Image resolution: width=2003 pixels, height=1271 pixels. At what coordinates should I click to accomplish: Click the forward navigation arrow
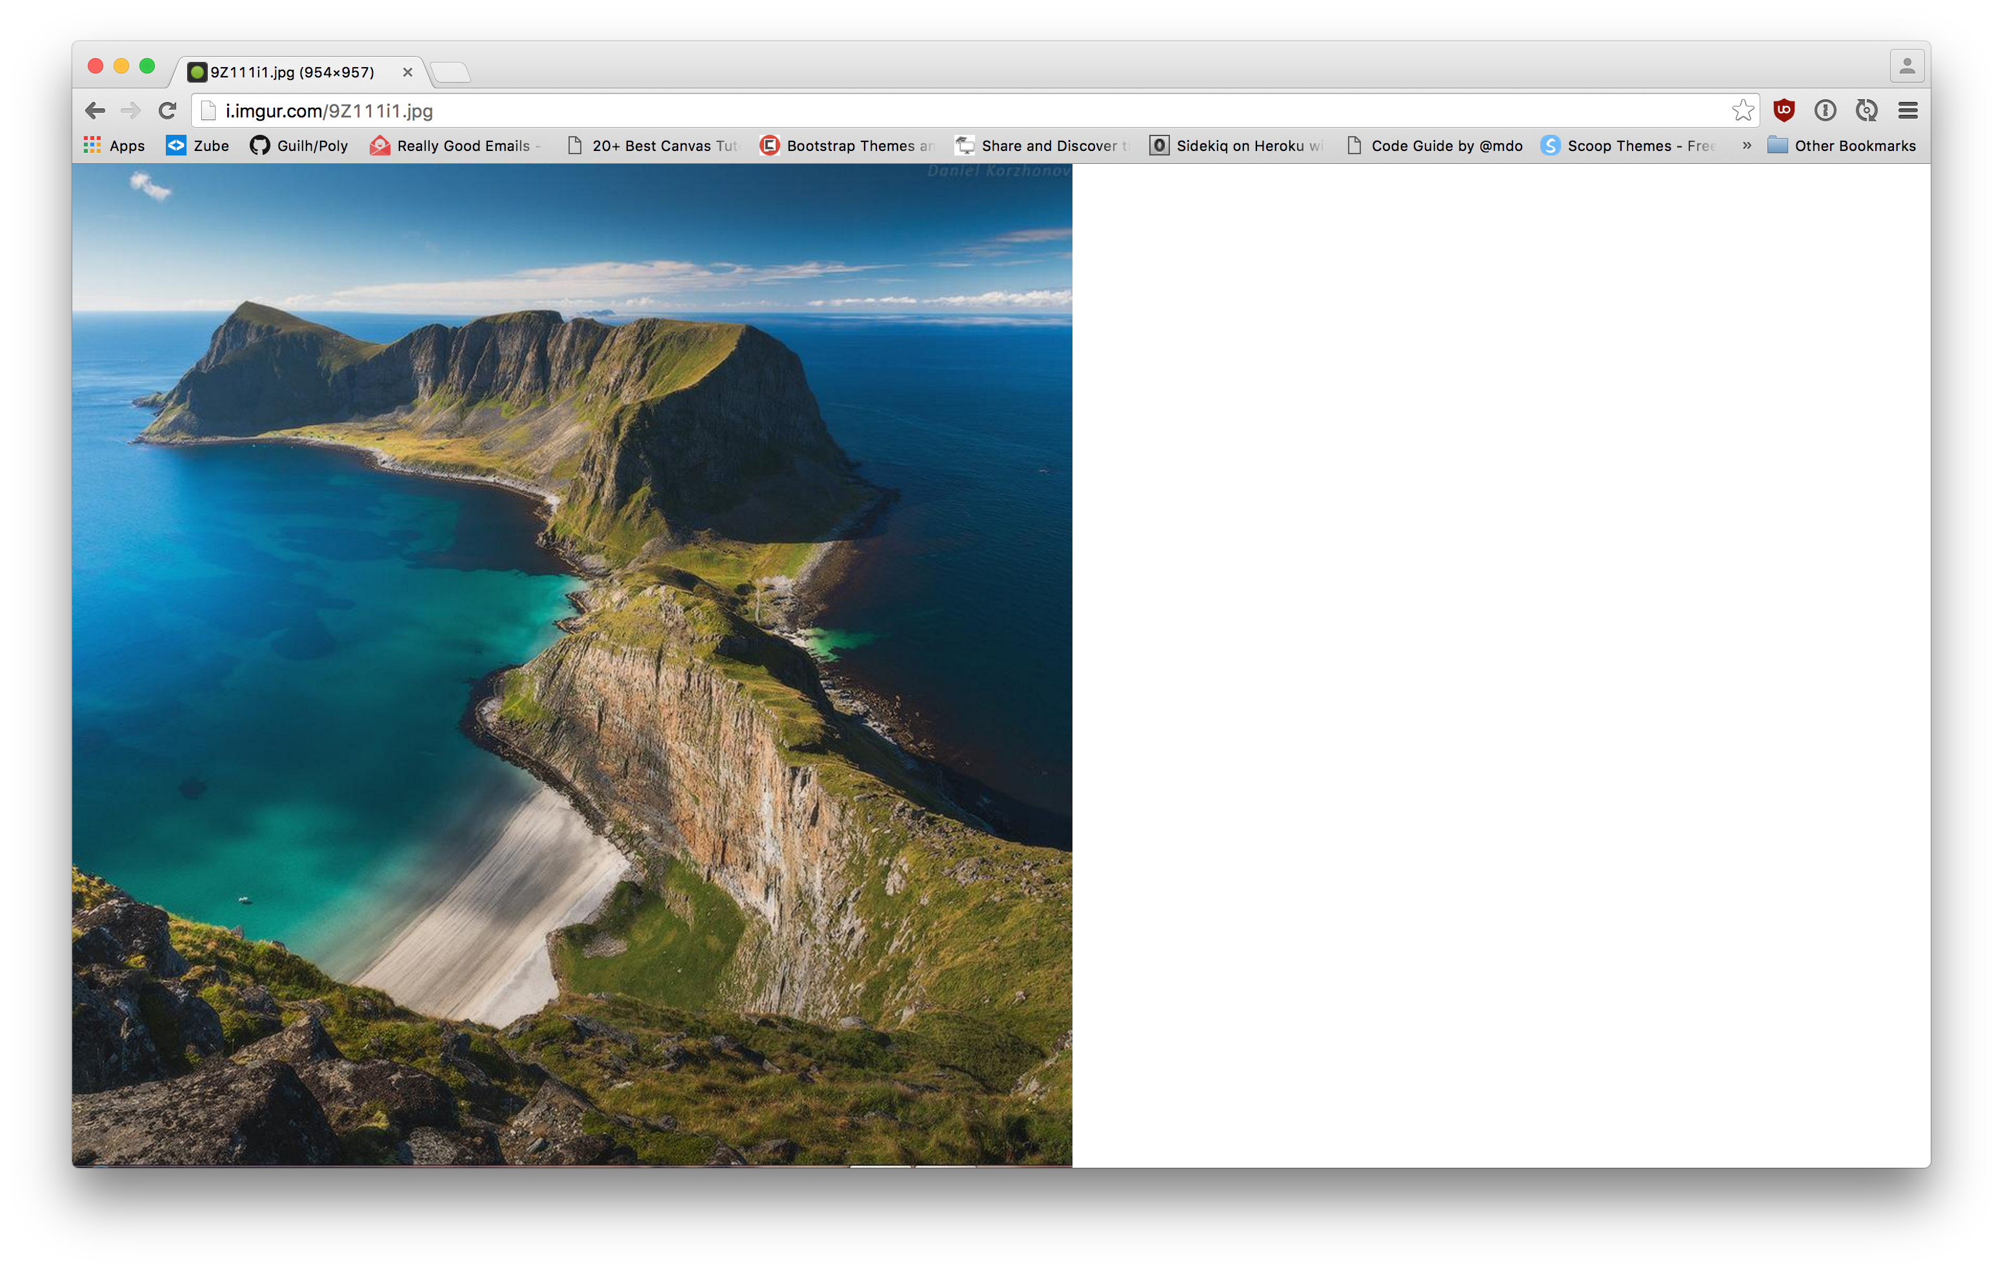point(130,110)
